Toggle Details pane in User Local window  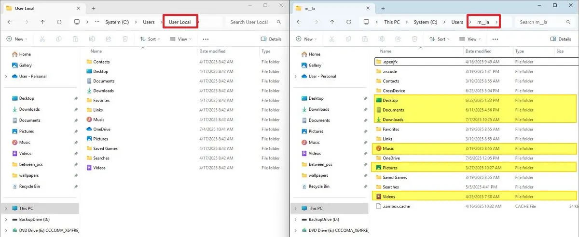271,39
